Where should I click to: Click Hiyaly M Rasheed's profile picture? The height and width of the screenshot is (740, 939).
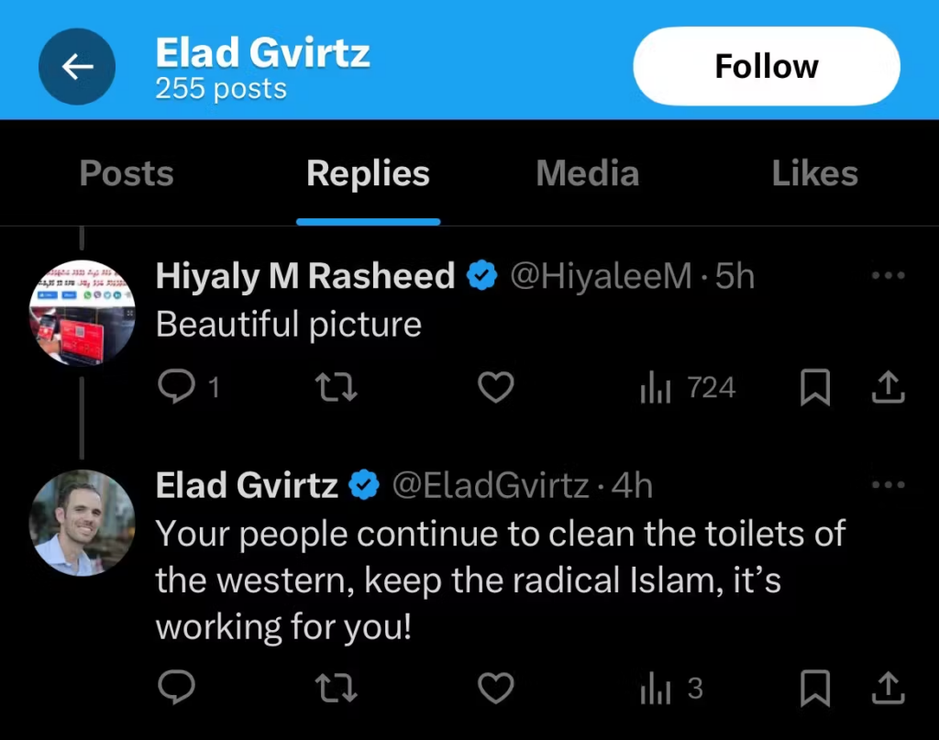[82, 314]
